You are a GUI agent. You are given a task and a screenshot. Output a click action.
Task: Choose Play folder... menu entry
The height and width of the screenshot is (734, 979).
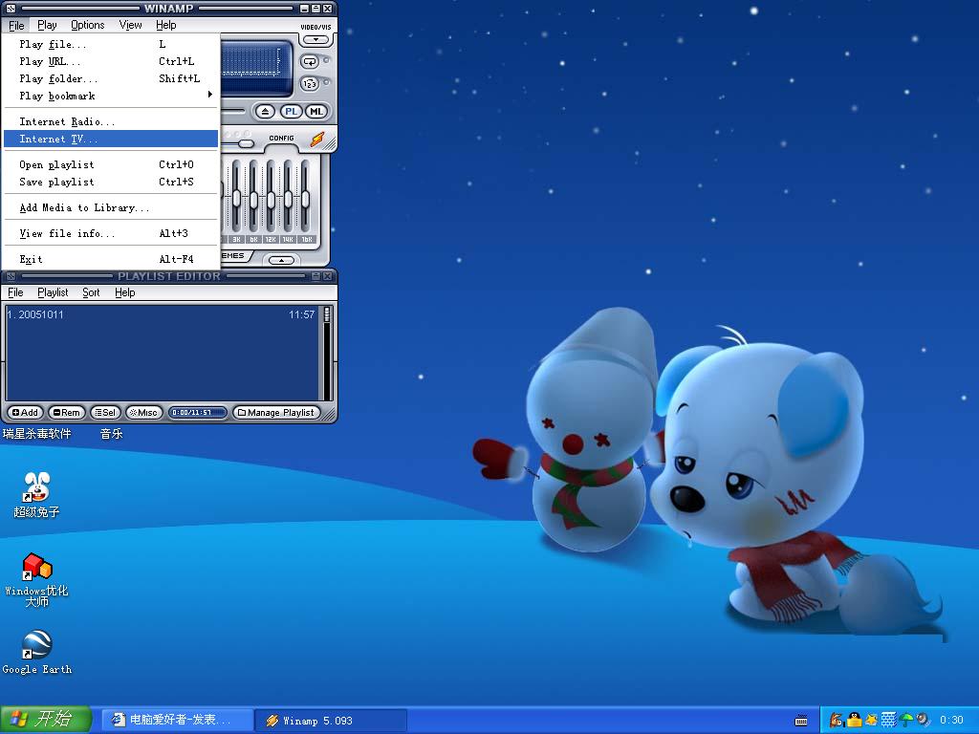[x=111, y=78]
